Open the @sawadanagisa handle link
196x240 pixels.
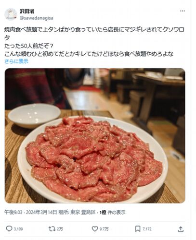(x=36, y=18)
